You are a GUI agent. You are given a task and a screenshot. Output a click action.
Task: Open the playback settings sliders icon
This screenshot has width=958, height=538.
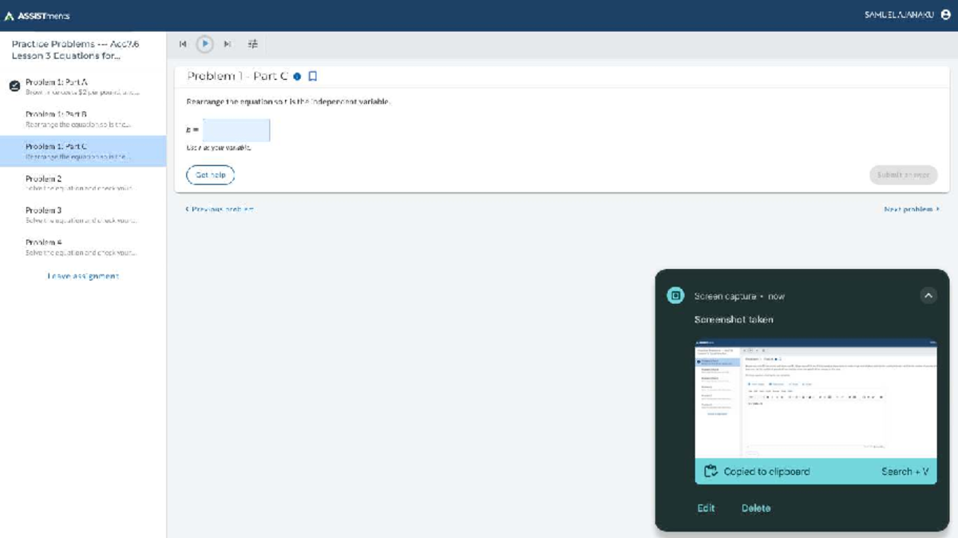pos(253,45)
